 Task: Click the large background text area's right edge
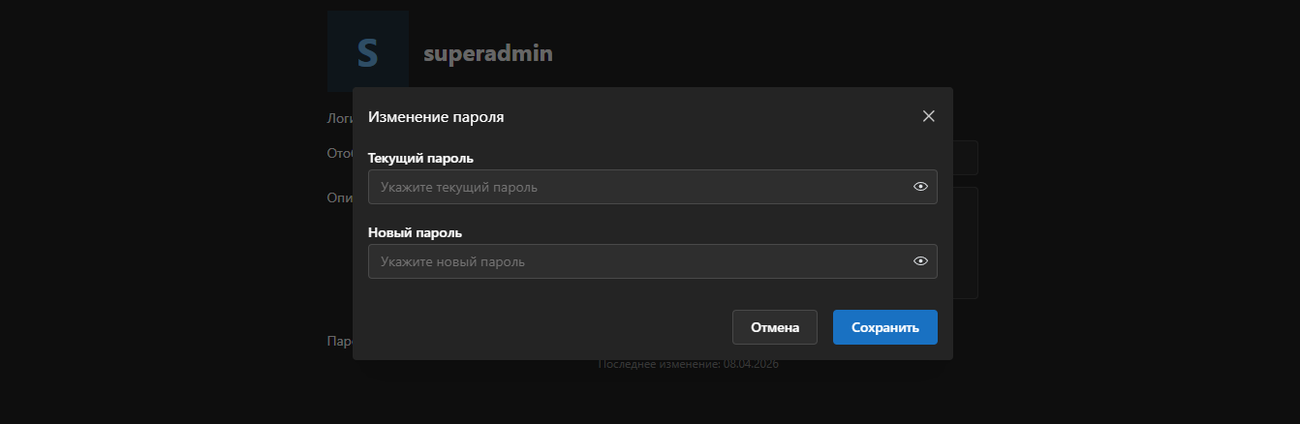coord(966,242)
